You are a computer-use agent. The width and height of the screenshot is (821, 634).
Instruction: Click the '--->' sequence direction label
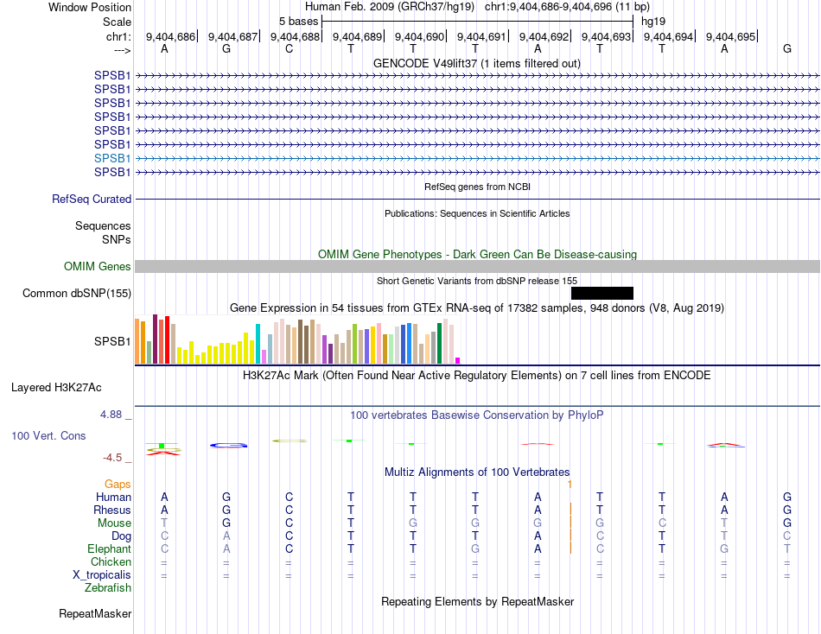[x=122, y=50]
